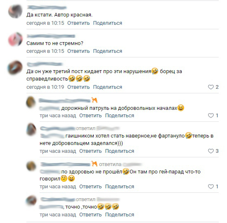Viewport: 227px width, 223px height.
Task: Tap heart on 'по здоровью не прошёл' reply
Action: (211, 187)
